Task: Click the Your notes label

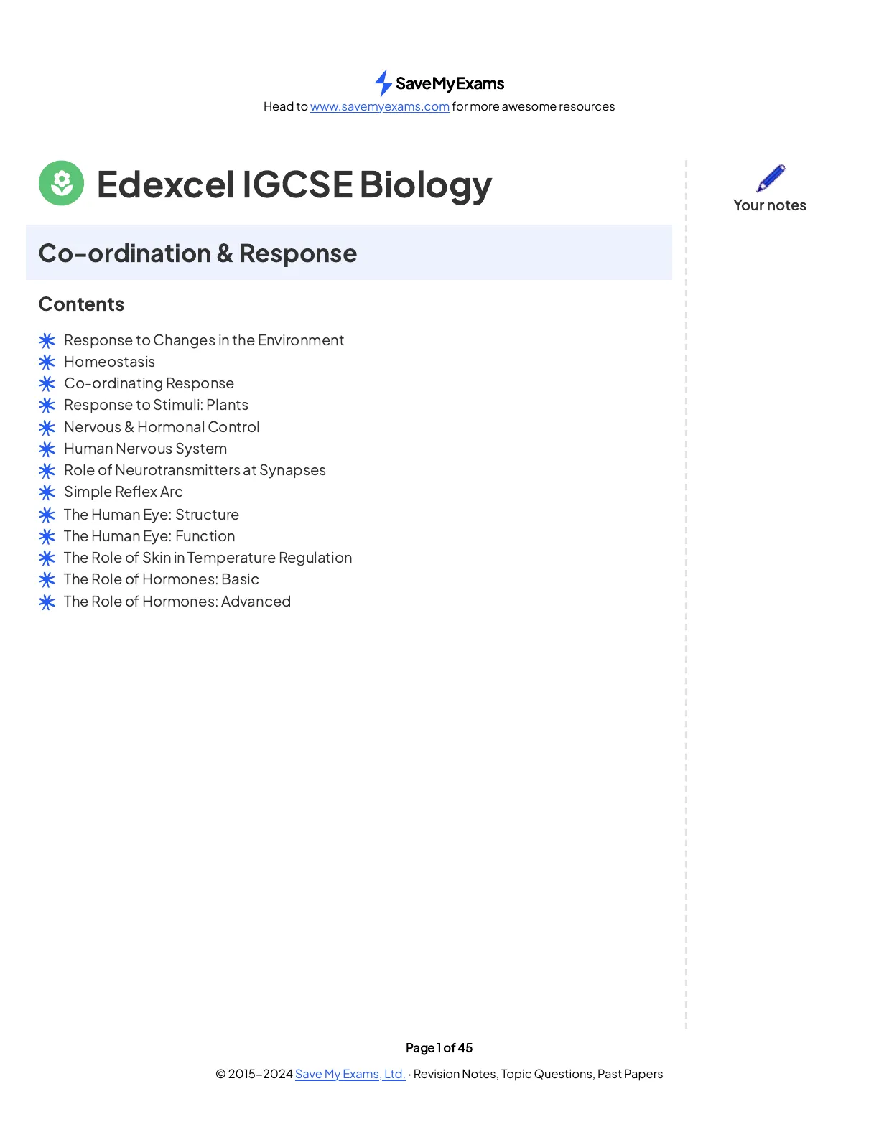Action: [769, 205]
